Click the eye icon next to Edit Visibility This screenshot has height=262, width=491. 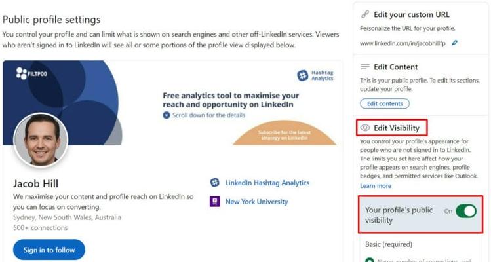pyautogui.click(x=365, y=128)
